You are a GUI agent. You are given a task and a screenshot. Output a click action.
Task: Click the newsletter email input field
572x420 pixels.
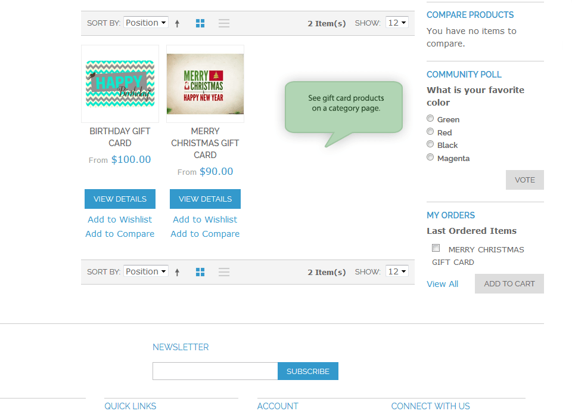tap(214, 370)
